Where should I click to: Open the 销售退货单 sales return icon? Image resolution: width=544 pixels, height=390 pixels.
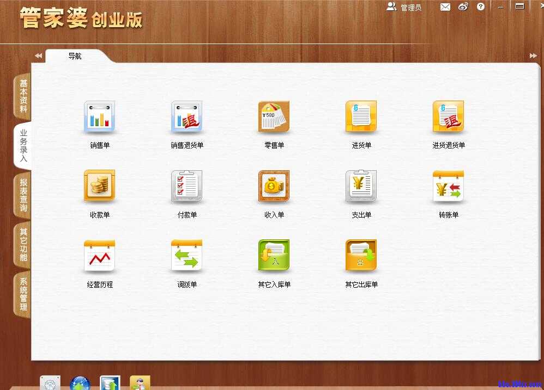(x=186, y=117)
